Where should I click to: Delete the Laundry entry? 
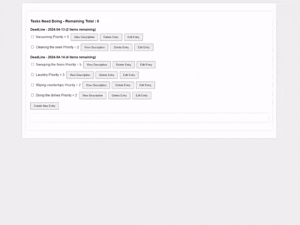pyautogui.click(x=107, y=75)
